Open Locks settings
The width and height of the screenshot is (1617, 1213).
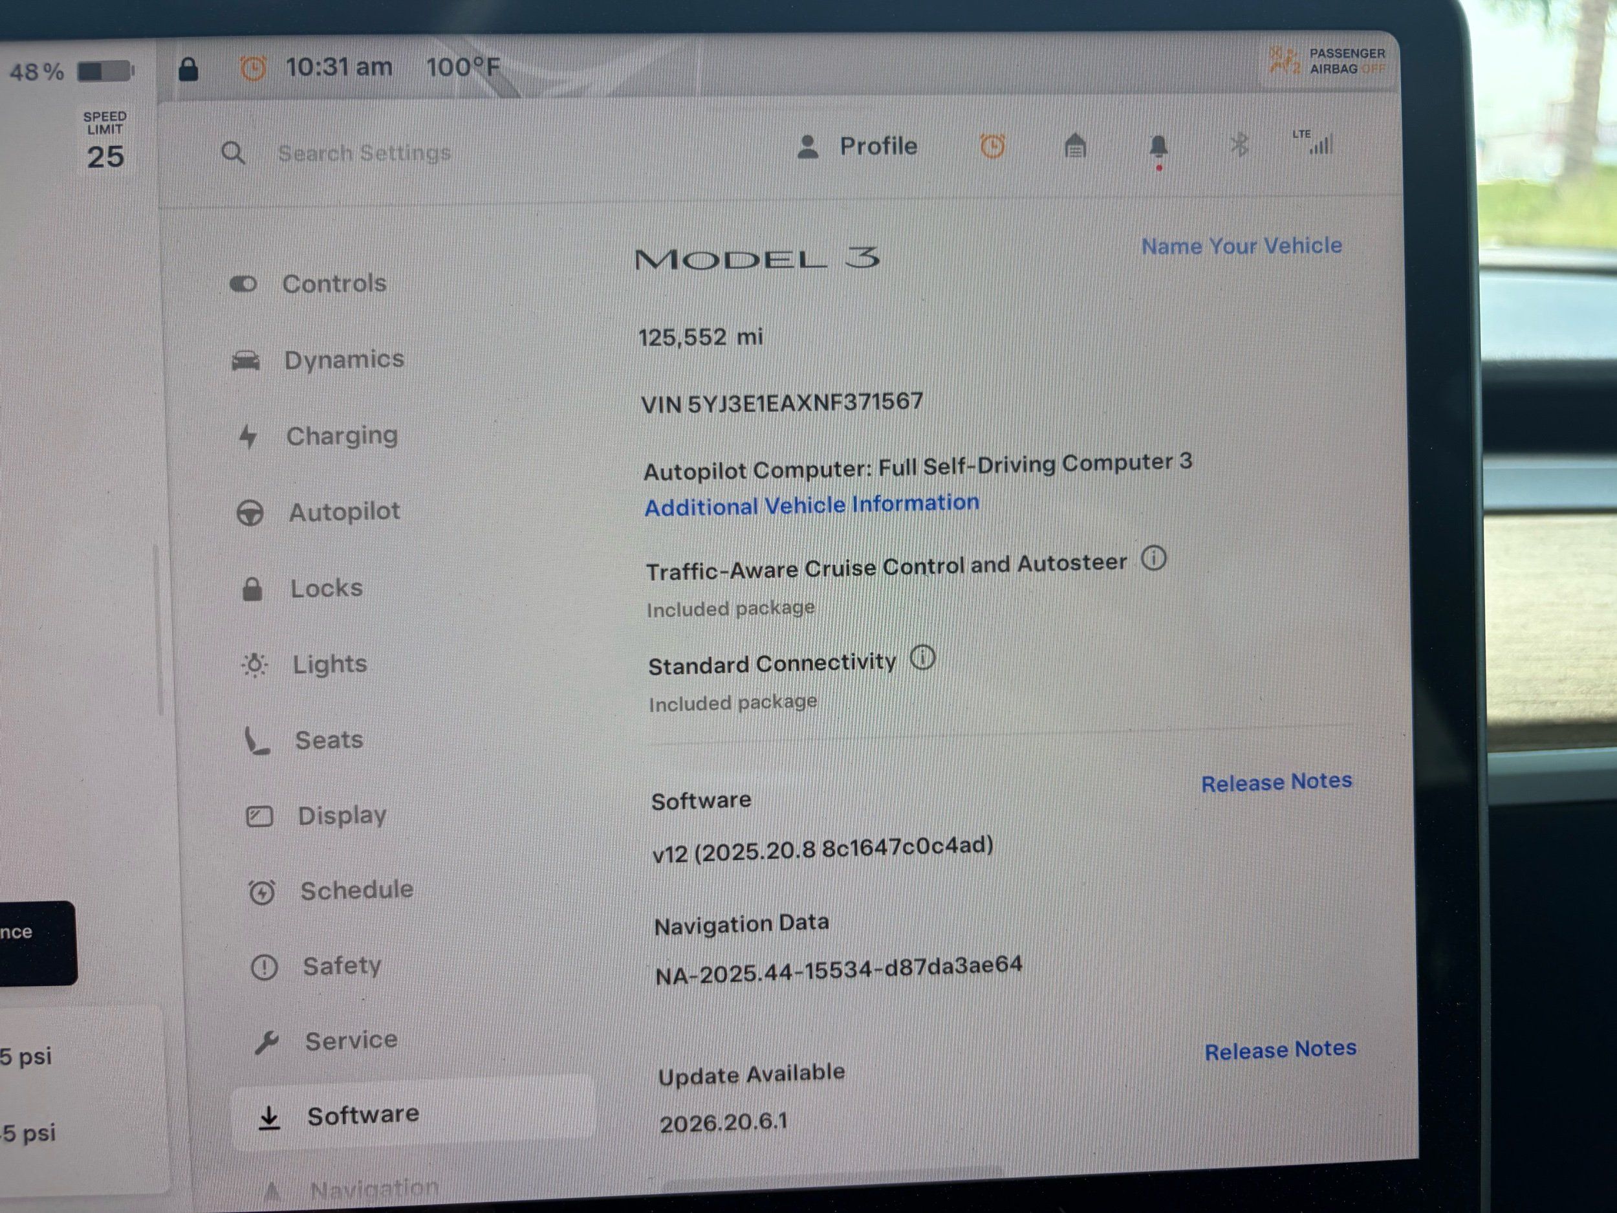coord(326,589)
